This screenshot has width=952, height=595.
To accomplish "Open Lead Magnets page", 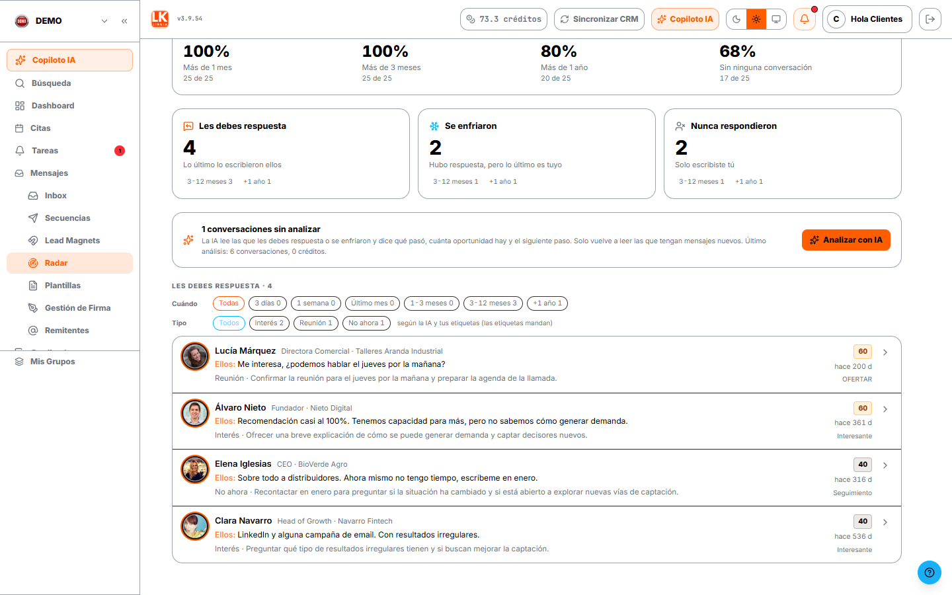I will [x=69, y=241].
